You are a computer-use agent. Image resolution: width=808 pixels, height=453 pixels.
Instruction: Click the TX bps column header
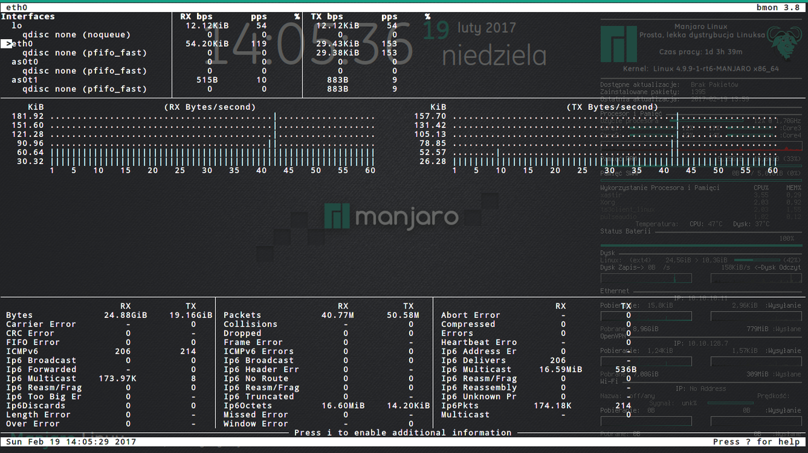point(327,16)
